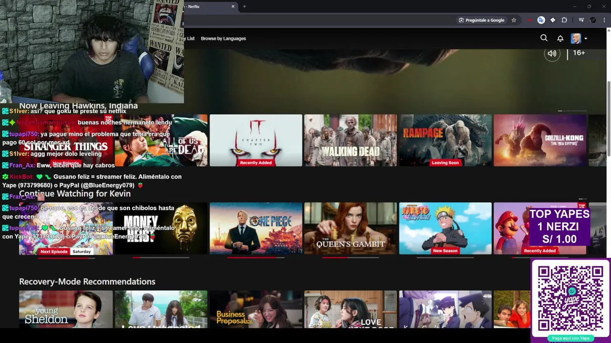This screenshot has width=611, height=343.
Task: Open the Stranger Things thumbnail
Action: 66,140
